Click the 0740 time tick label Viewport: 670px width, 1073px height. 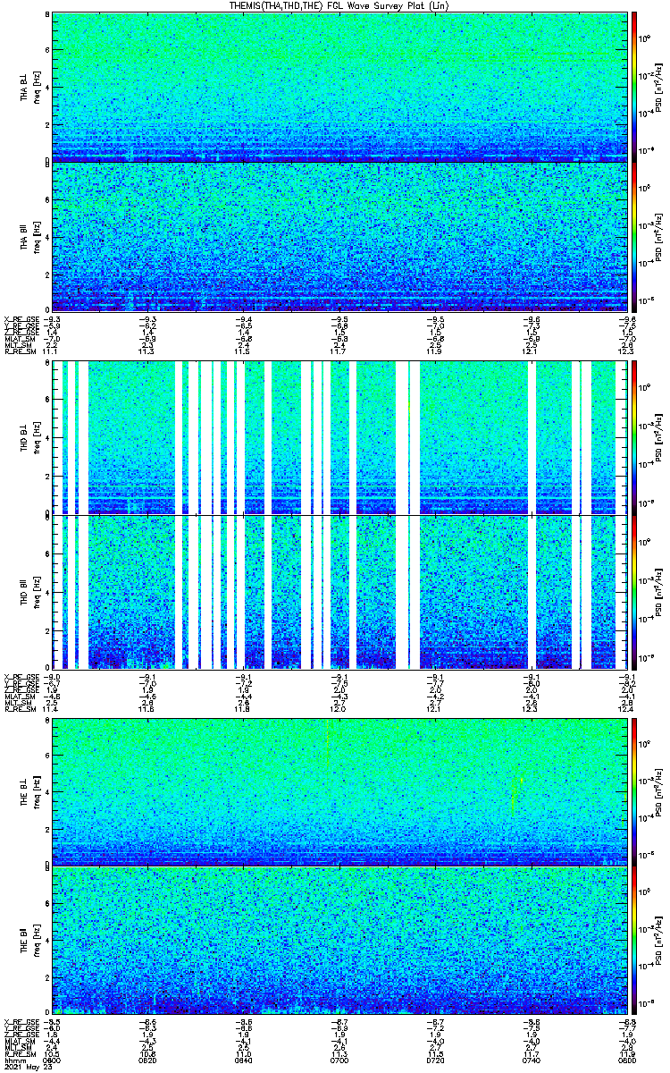530,1060
